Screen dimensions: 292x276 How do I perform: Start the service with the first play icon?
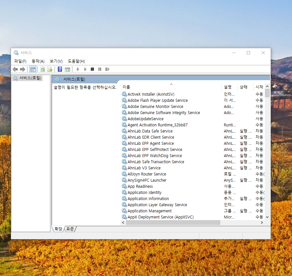point(78,69)
